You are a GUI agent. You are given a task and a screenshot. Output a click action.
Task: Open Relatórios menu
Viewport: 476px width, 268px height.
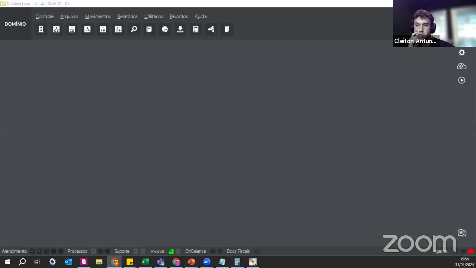(128, 16)
